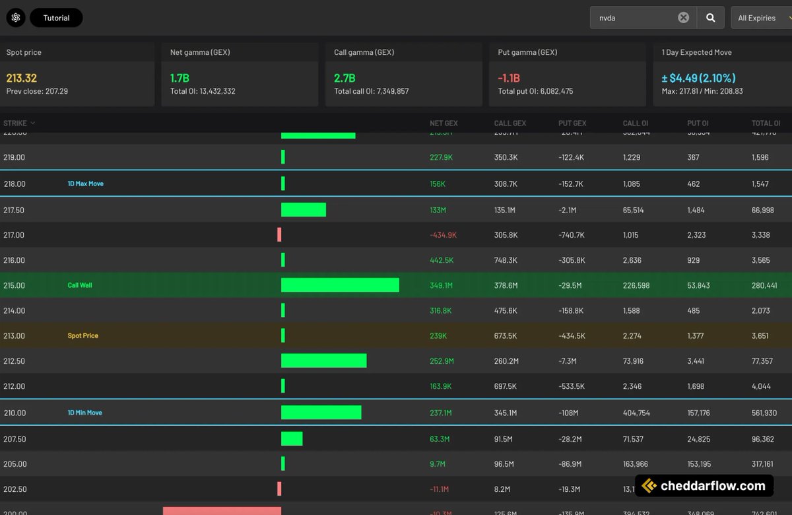Select the Spot price card
792x515 pixels.
pos(77,75)
